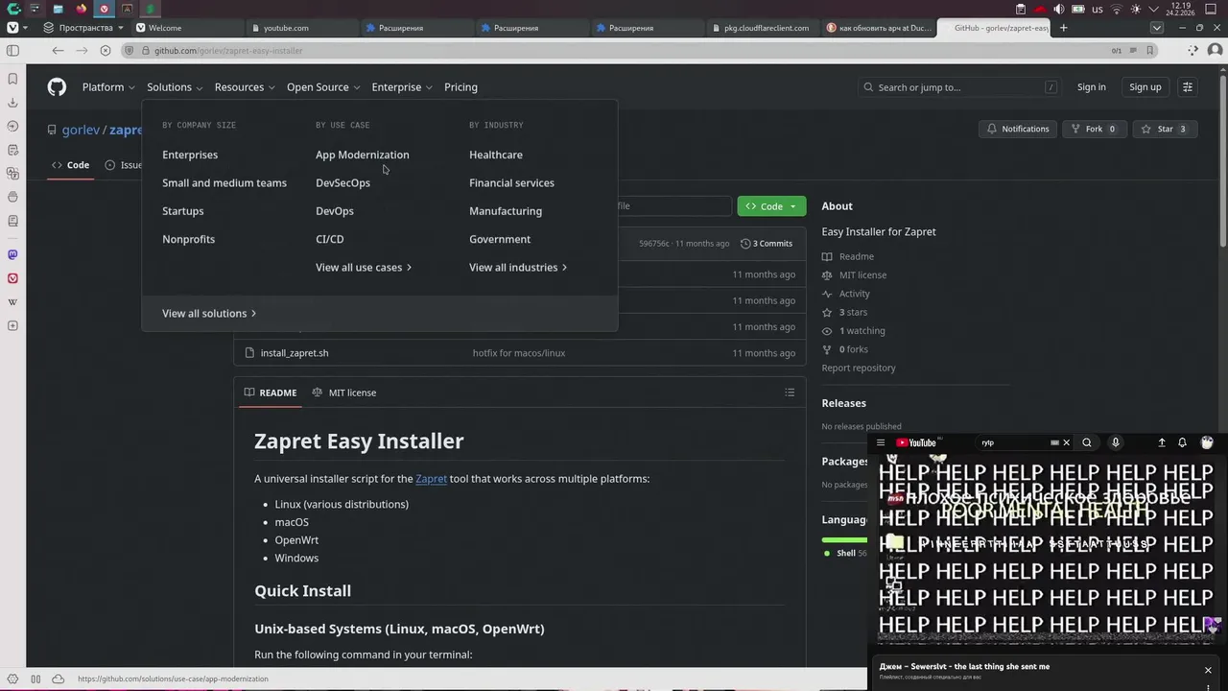1228x691 pixels.
Task: Open the gorlev owner link
Action: coord(81,130)
